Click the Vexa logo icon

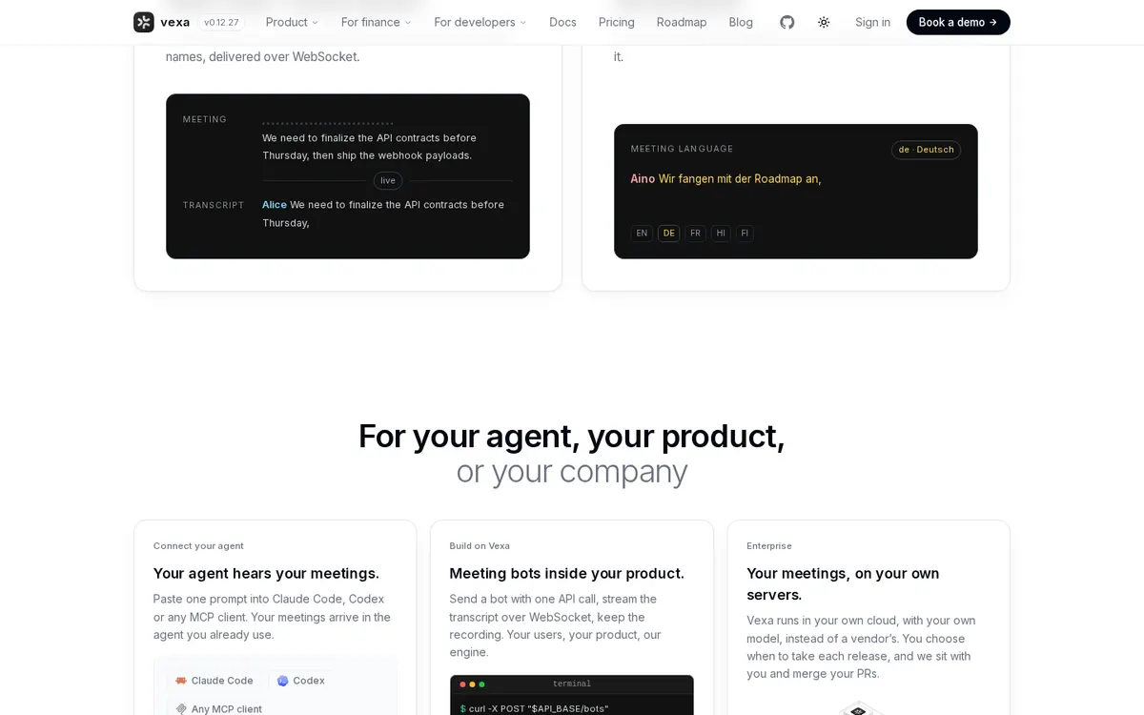point(144,22)
